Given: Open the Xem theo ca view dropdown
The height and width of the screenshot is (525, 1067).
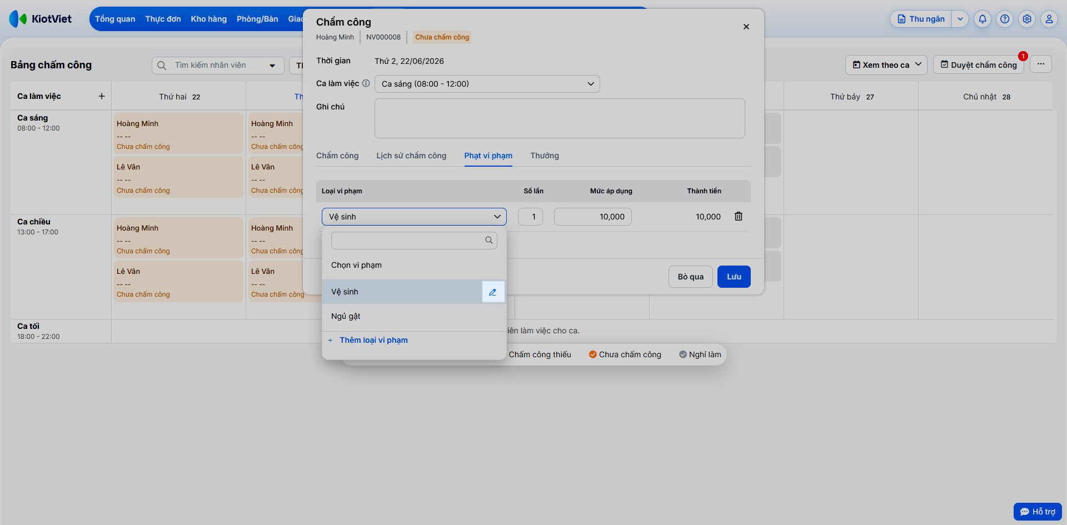Looking at the screenshot, I should [x=886, y=65].
